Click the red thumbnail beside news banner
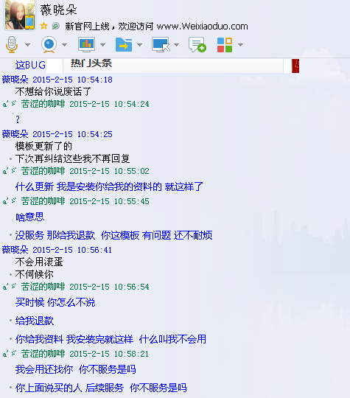 coord(295,66)
